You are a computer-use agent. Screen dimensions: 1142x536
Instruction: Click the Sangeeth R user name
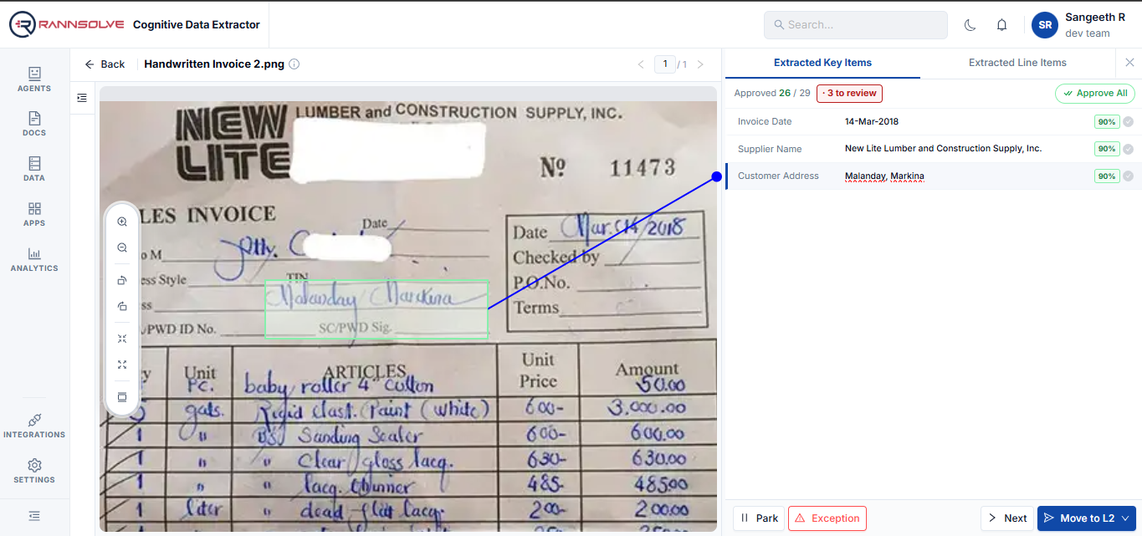[1095, 17]
